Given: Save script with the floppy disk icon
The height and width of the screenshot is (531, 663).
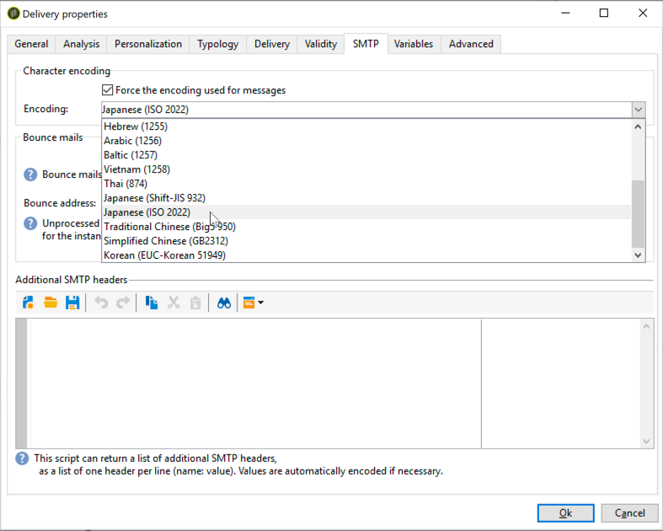Looking at the screenshot, I should coord(72,303).
